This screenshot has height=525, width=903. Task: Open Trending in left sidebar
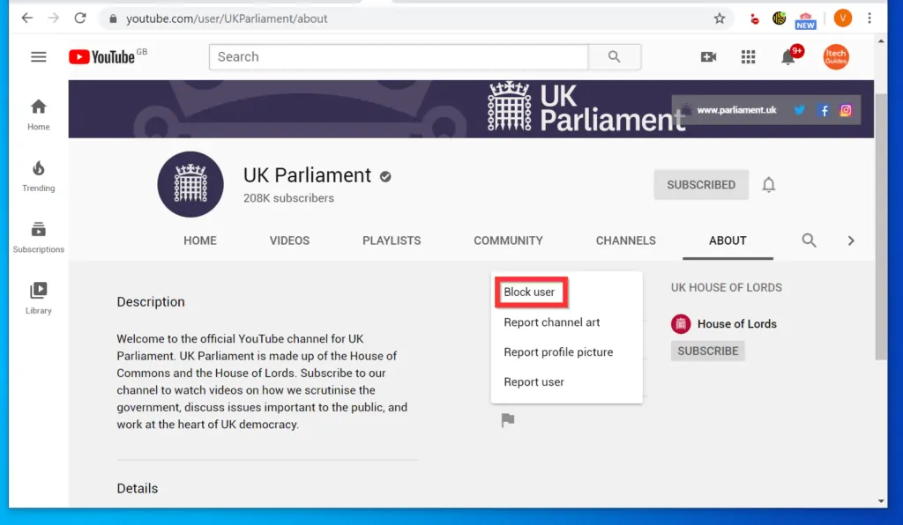39,176
